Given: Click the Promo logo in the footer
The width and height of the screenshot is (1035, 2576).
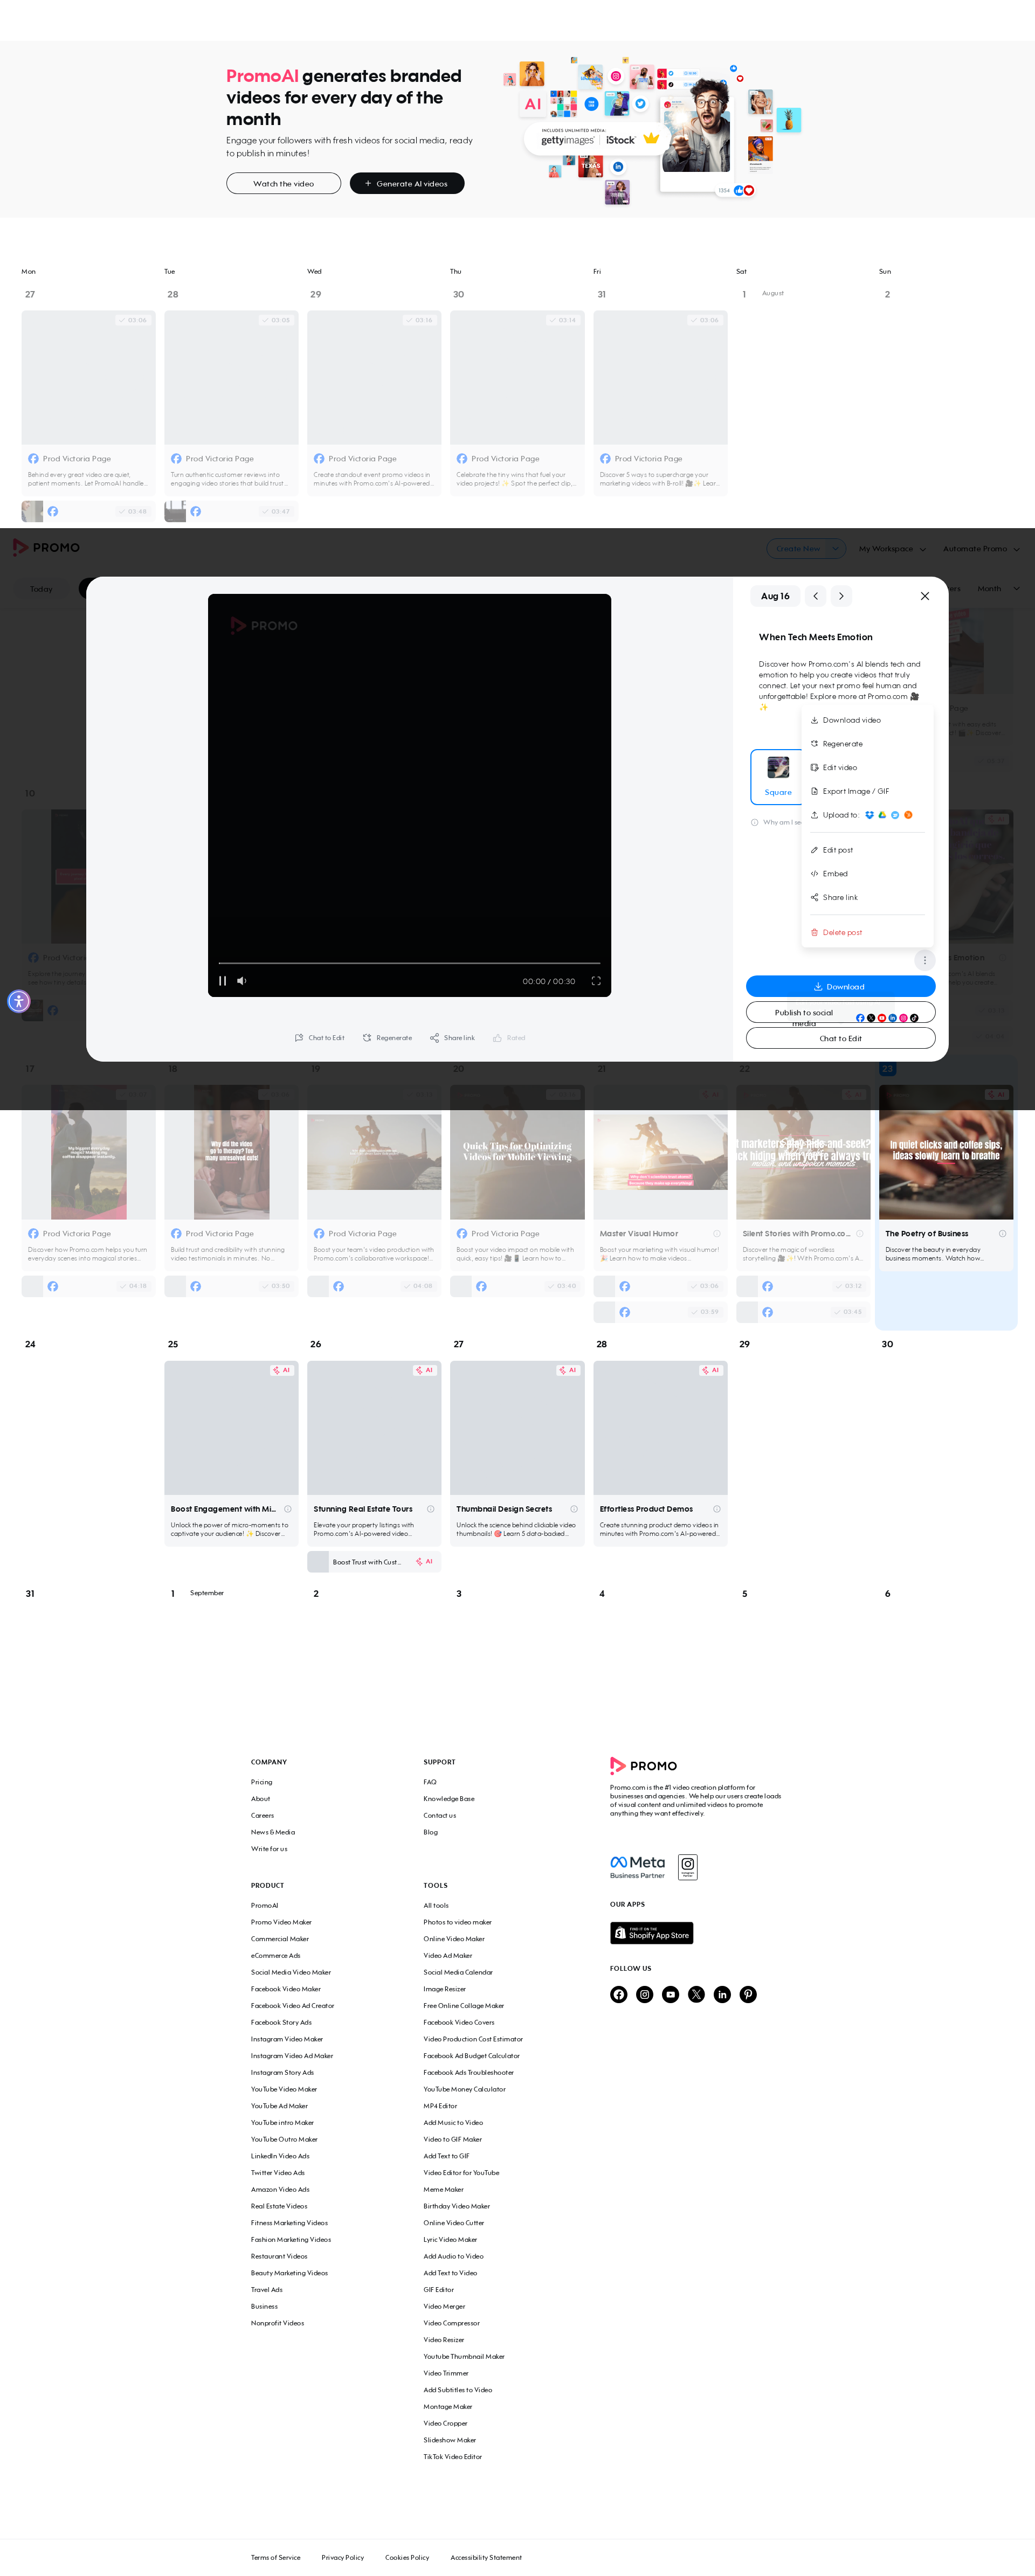Looking at the screenshot, I should [x=644, y=1766].
